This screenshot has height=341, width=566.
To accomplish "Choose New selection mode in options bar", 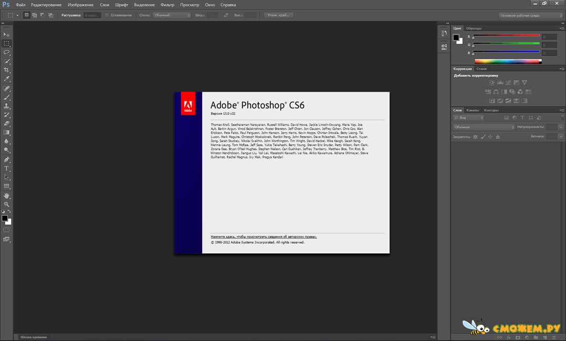I will click(26, 15).
